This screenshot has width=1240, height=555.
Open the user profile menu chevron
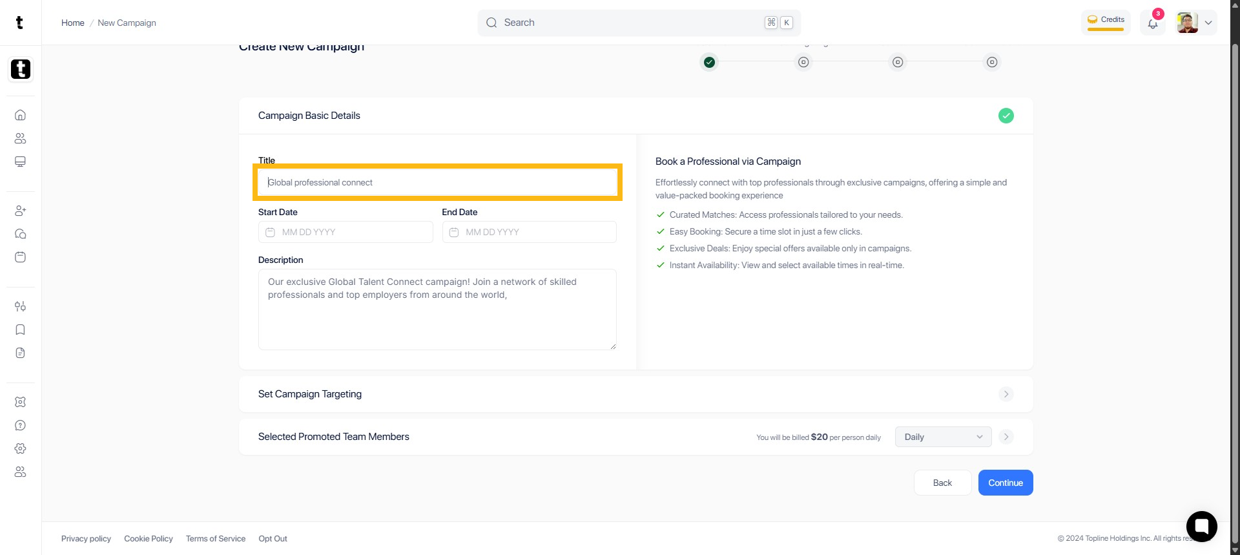coord(1208,23)
